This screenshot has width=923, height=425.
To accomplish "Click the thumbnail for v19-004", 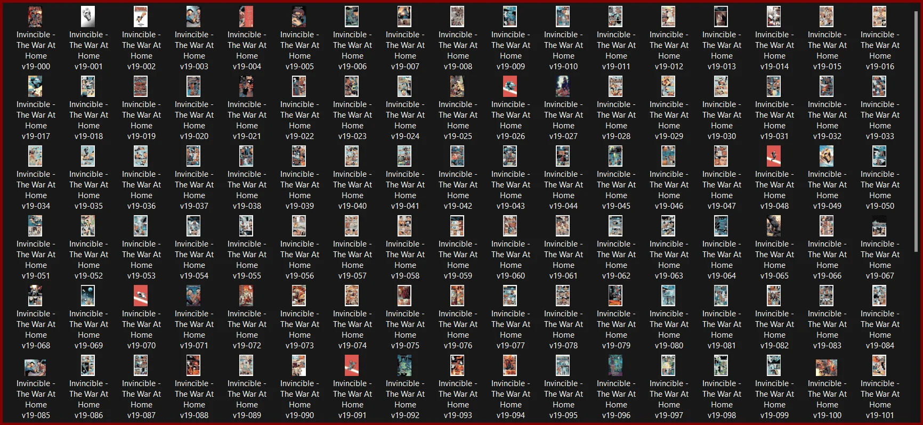I will pyautogui.click(x=247, y=17).
